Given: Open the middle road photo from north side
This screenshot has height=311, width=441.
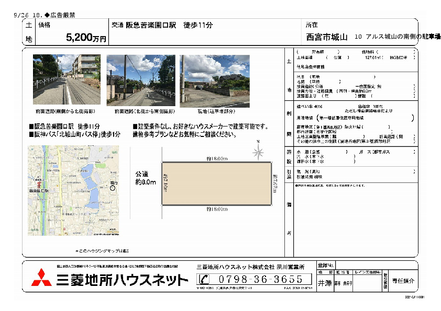Looking at the screenshot, I should [x=141, y=79].
